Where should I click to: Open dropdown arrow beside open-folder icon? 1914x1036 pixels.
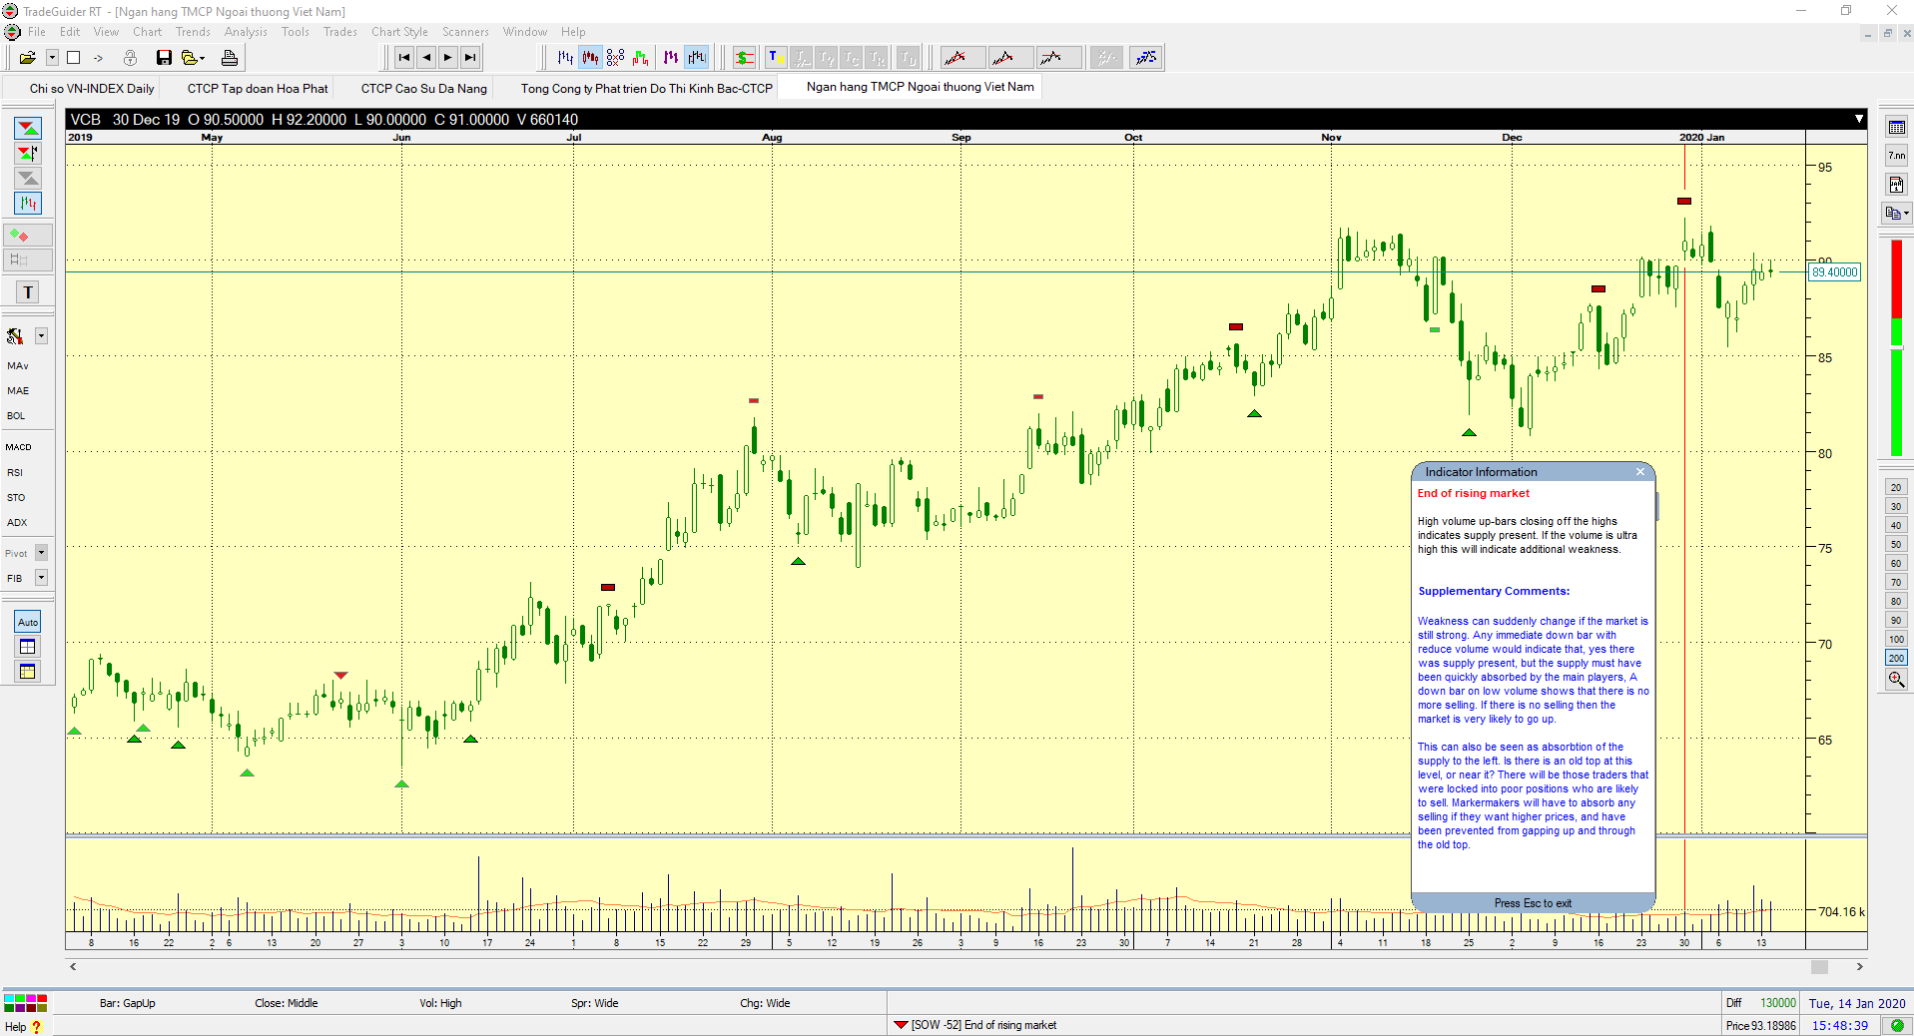[52, 58]
